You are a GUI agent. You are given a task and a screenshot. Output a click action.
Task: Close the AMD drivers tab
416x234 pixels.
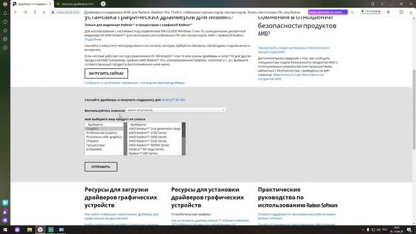click(50, 4)
